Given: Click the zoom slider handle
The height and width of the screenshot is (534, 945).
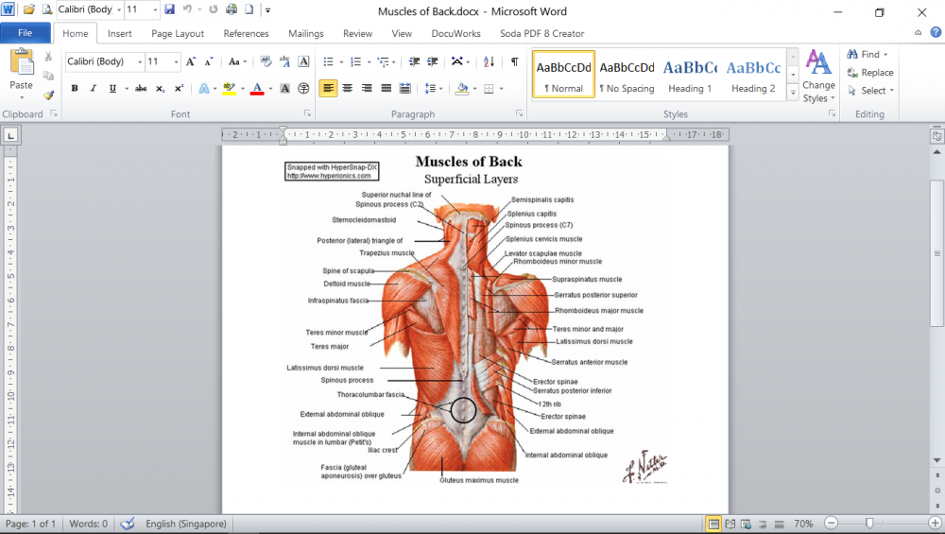Looking at the screenshot, I should [x=869, y=524].
